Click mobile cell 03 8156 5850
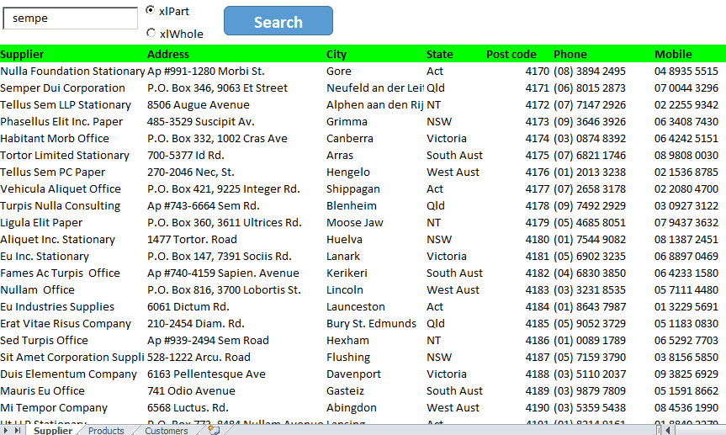Screen dimensions: 726x435 click(x=686, y=358)
